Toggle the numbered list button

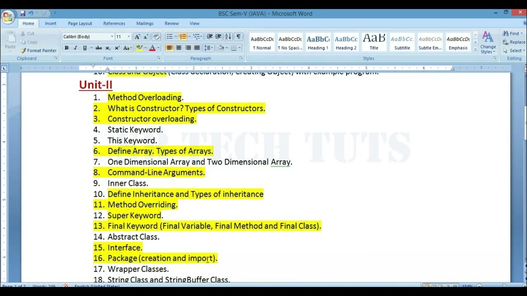[x=182, y=37]
